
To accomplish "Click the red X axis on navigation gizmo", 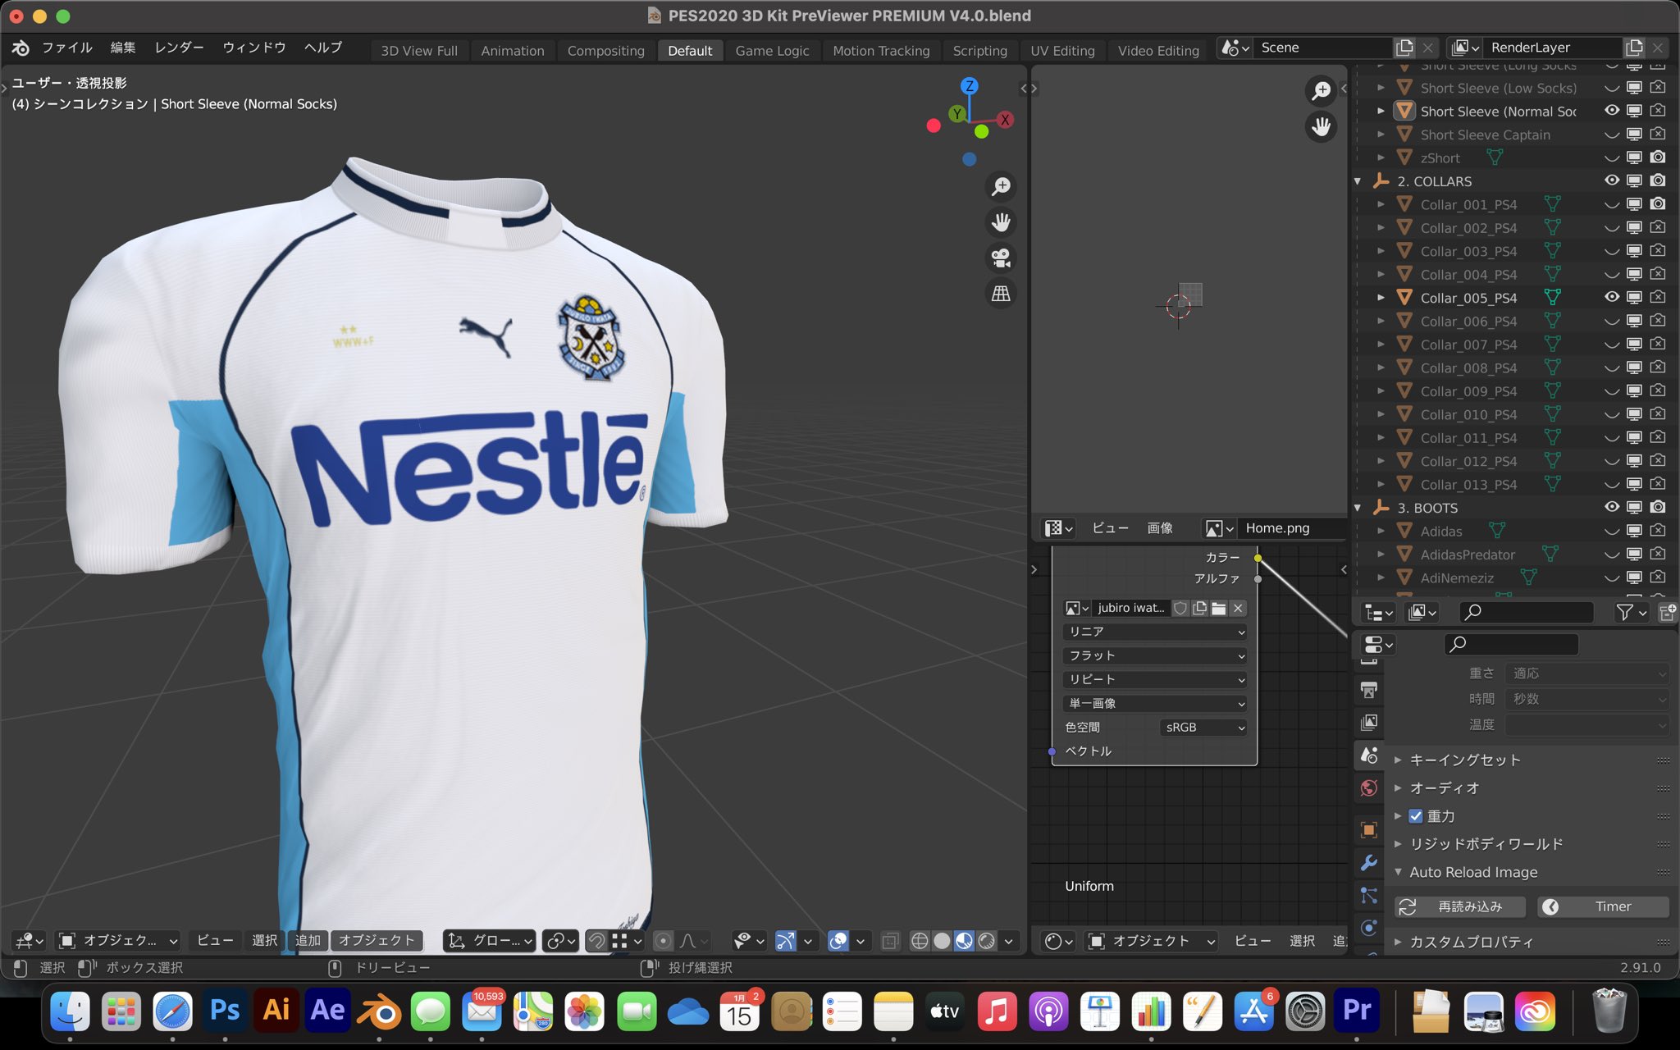I will point(1005,120).
